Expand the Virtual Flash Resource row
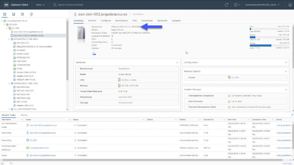The height and width of the screenshot is (165, 294). pyautogui.click(x=78, y=92)
